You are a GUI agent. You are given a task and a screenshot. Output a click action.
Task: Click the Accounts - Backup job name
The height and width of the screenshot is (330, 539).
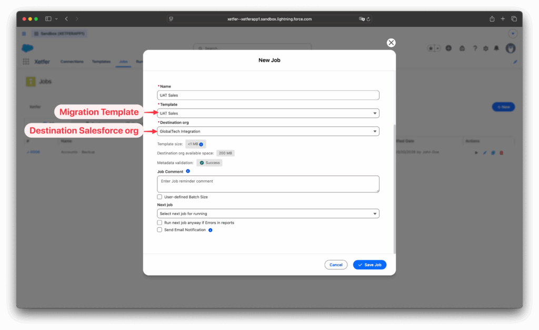[x=78, y=152]
